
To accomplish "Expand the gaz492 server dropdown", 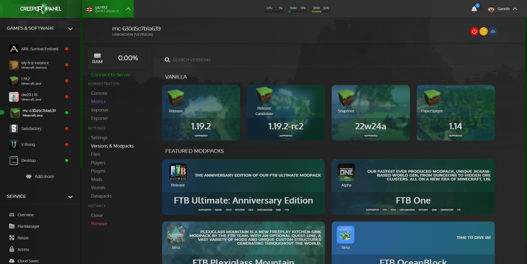I will 128,9.
